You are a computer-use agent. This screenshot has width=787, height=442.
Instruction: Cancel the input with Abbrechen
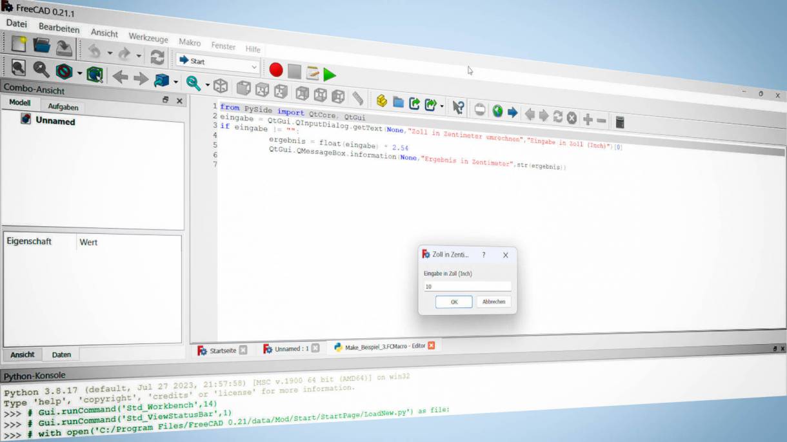[493, 302]
